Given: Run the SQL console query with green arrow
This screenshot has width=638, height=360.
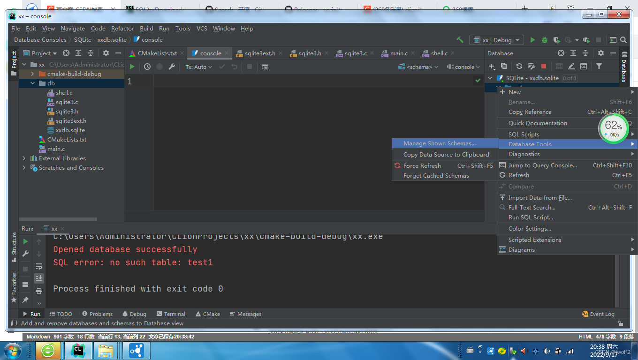Looking at the screenshot, I should 132,66.
